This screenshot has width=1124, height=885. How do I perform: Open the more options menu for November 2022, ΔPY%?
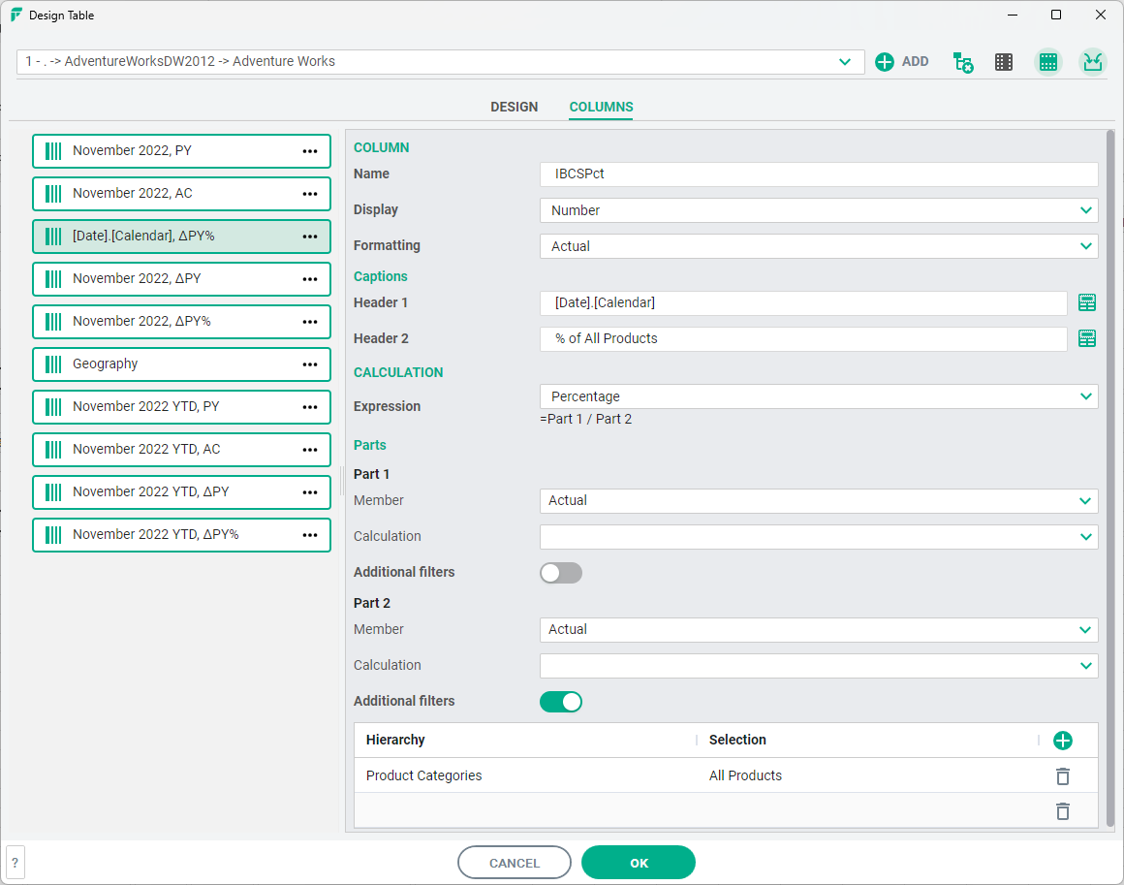[310, 322]
